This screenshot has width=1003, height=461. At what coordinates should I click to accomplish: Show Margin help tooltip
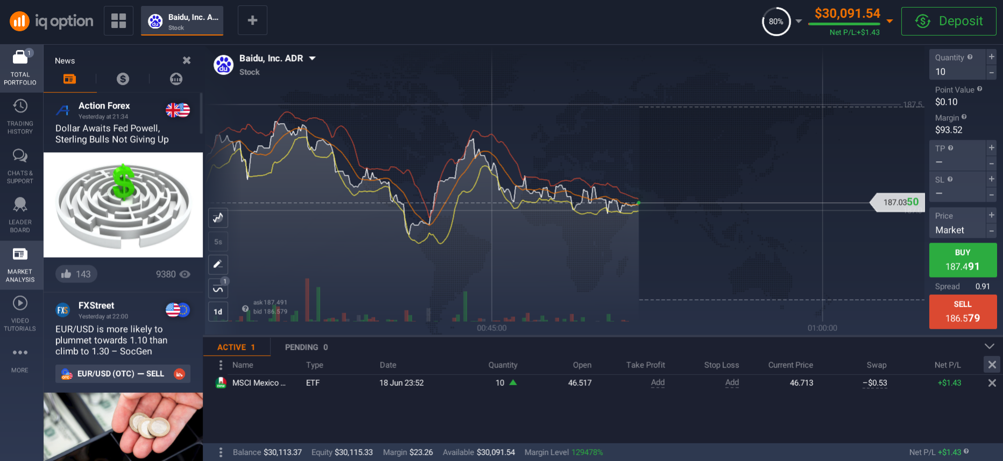(964, 117)
